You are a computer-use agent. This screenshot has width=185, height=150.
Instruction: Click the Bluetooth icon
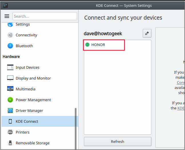10,46
